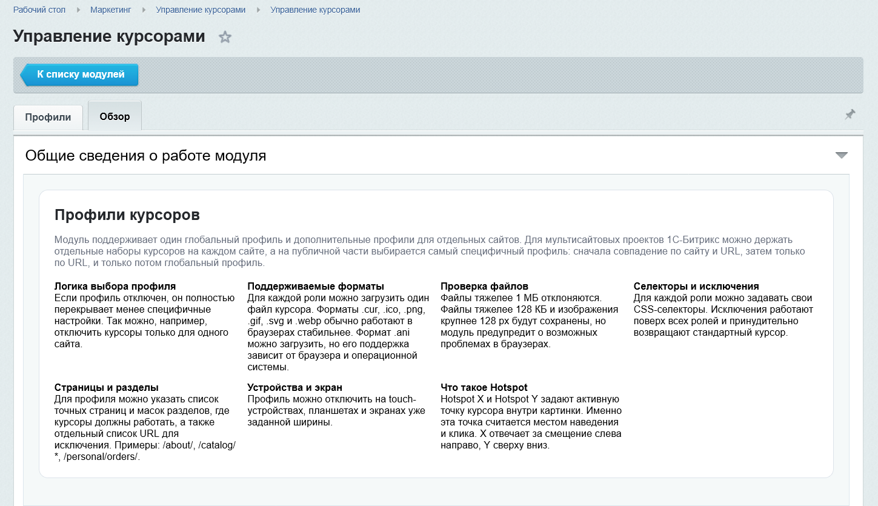This screenshot has height=506, width=878.
Task: Open breadcrumb arrow after Рабочий стол
Action: click(78, 10)
